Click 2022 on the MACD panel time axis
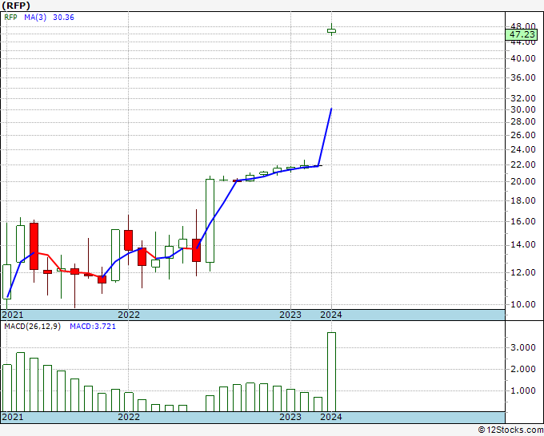This screenshot has width=544, height=436. (129, 417)
